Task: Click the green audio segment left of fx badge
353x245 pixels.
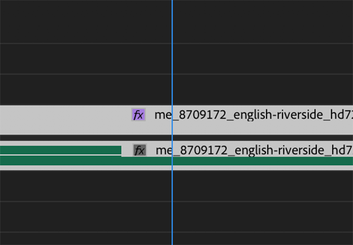Action: 56,149
